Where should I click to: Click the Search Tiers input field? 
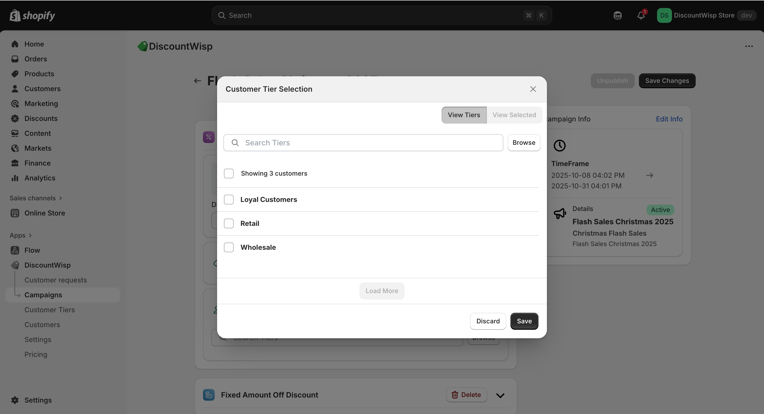tap(368, 143)
